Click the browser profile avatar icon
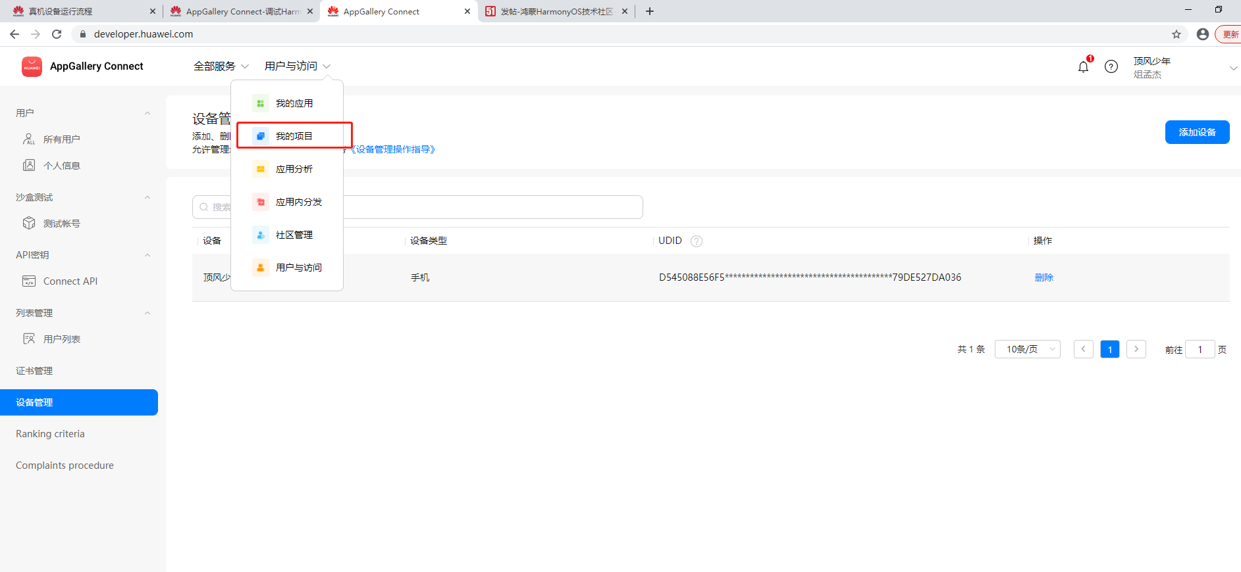The image size is (1241, 572). 1203,34
